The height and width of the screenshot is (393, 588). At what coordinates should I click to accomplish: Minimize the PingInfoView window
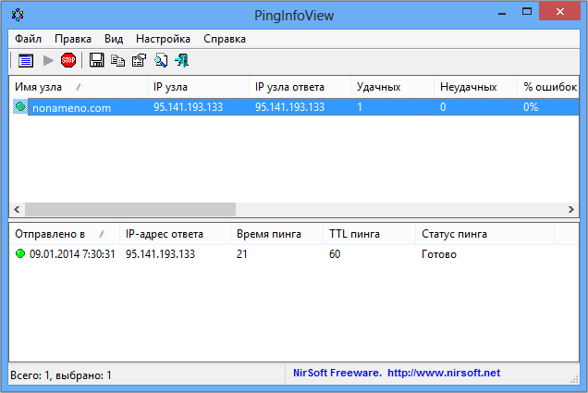tap(502, 14)
